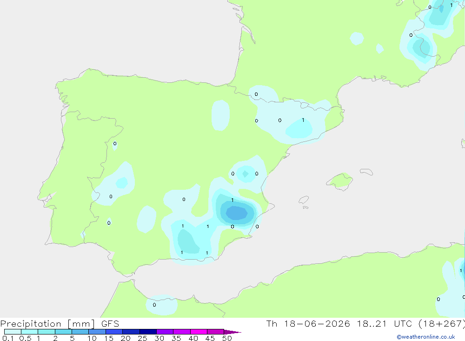Click the 40–45 mm magenta legend box

click(199, 332)
